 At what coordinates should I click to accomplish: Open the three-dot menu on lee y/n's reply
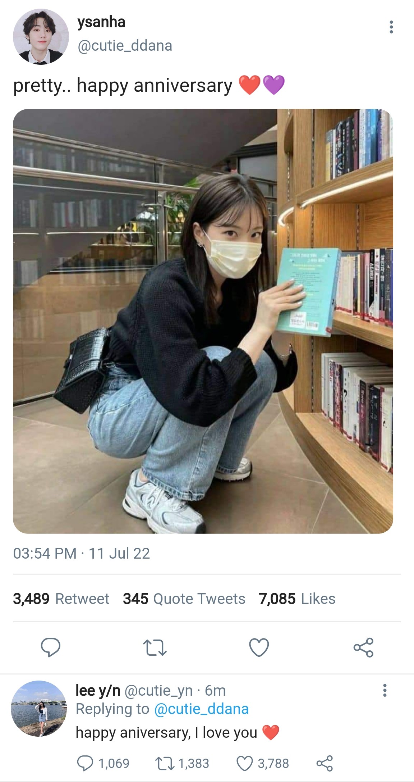coord(385,690)
